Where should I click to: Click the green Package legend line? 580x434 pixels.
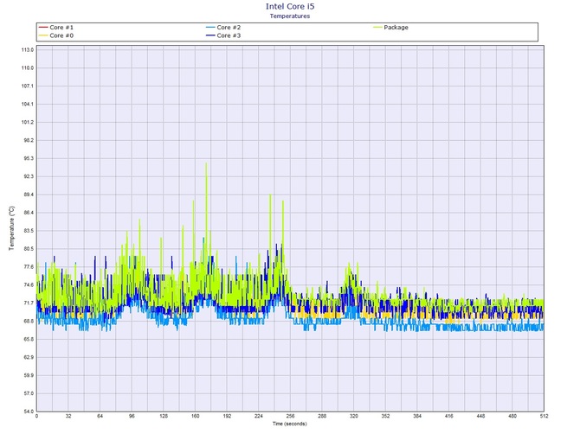[377, 28]
